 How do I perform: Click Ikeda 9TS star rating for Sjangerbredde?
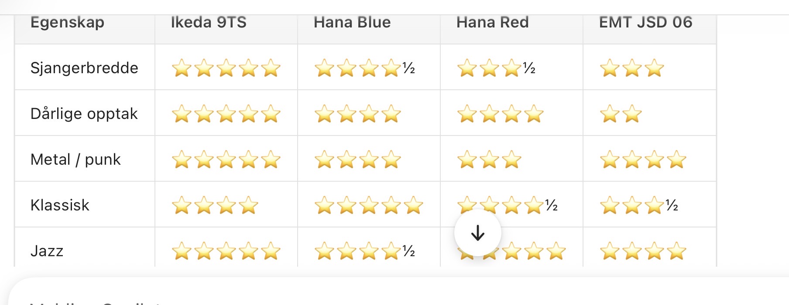click(226, 68)
